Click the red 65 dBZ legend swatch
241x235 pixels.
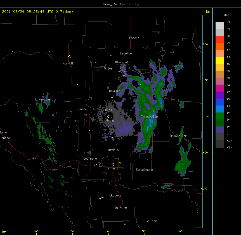(220, 39)
